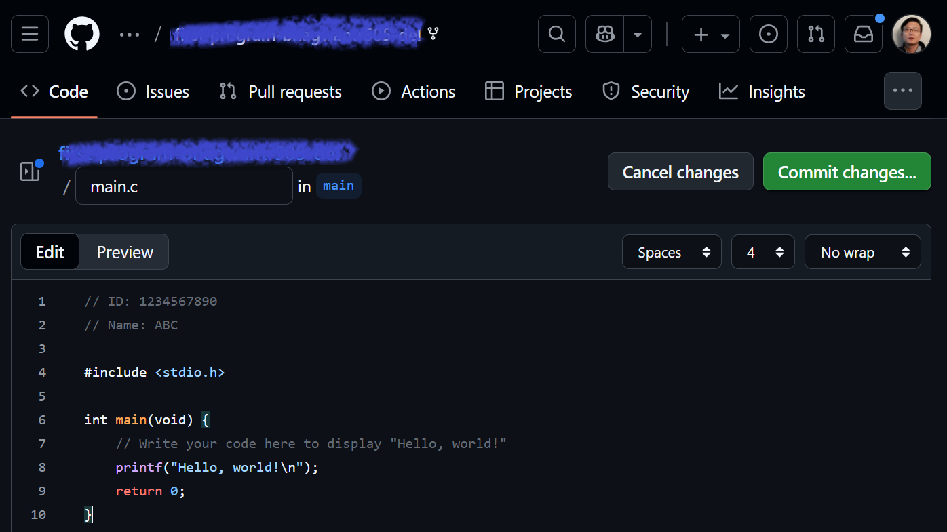
Task: Open the issues circle icon in header
Action: 768,34
